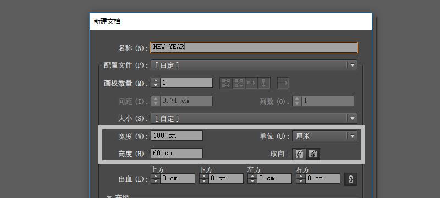Decrease the 上方 top bleed value
This screenshot has height=198, width=440.
[x=156, y=181]
